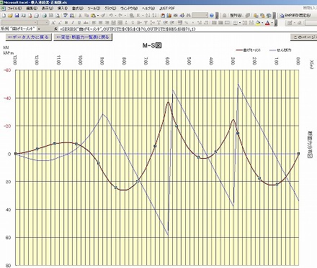Click the Open folder icon
The width and height of the screenshot is (317, 268).
(10, 16)
